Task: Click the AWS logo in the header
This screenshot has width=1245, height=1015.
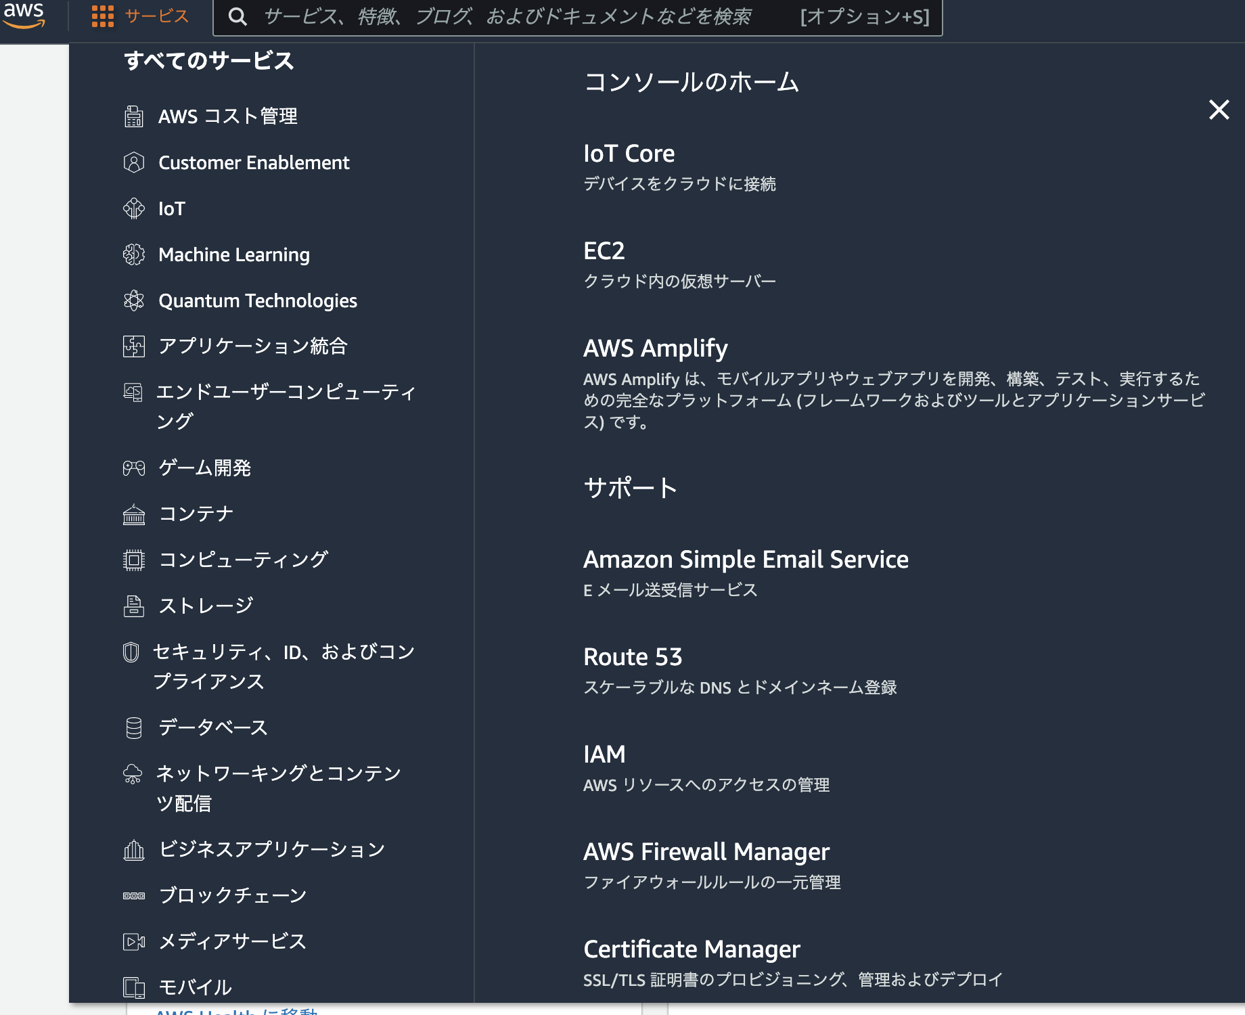Action: [24, 15]
